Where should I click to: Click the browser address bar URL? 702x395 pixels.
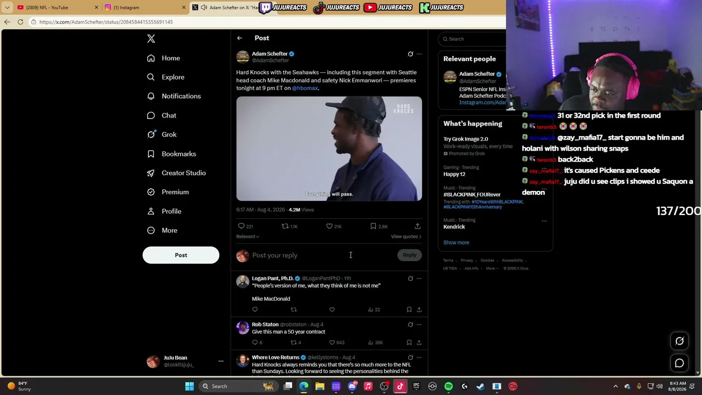[106, 22]
